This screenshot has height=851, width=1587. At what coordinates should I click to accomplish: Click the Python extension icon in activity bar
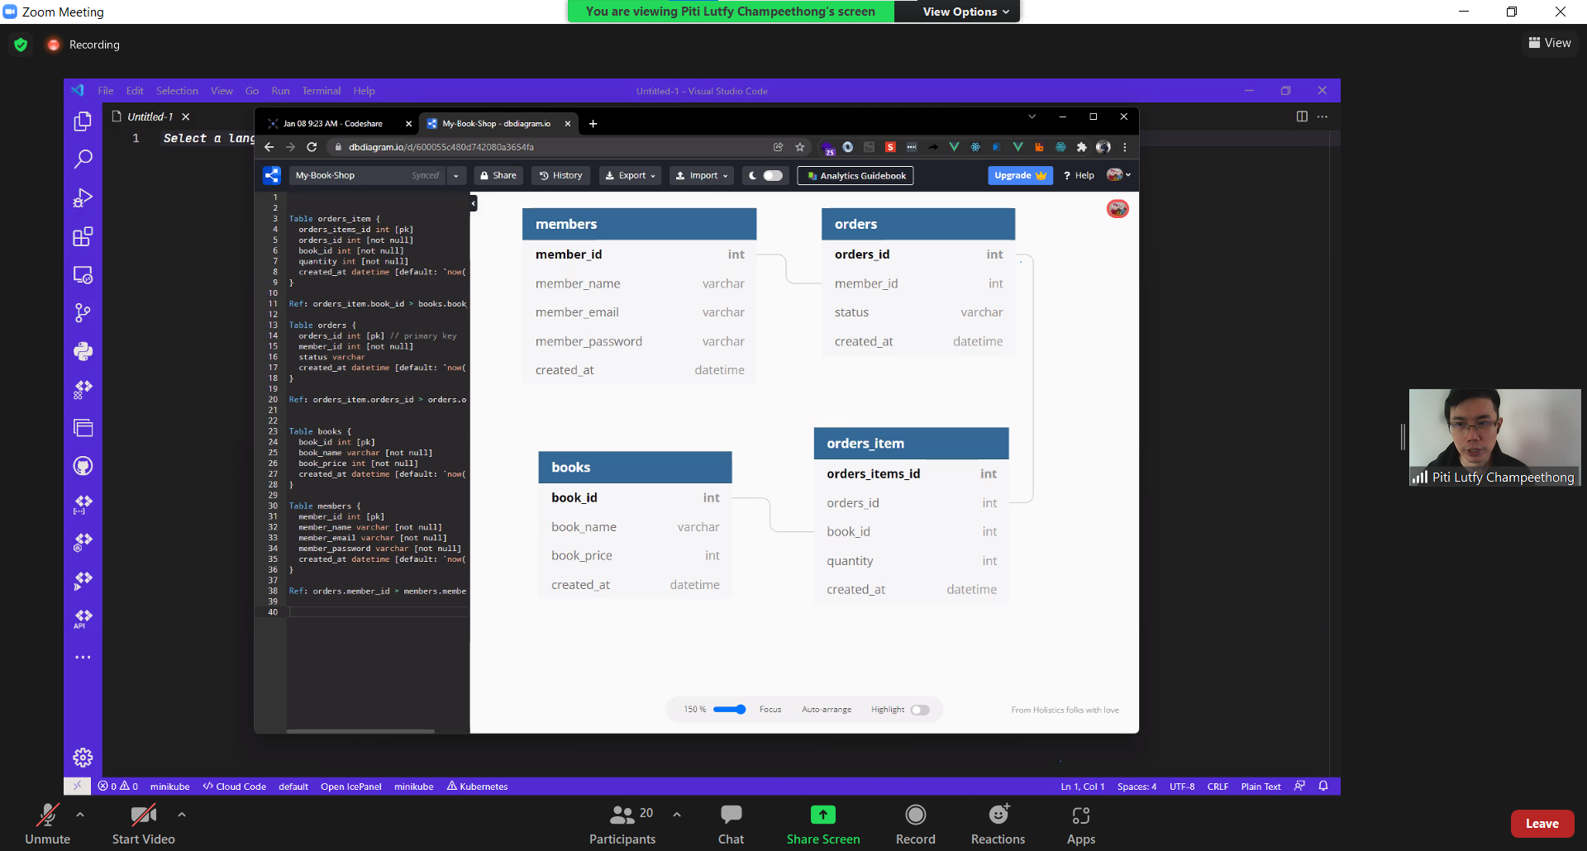click(x=83, y=351)
